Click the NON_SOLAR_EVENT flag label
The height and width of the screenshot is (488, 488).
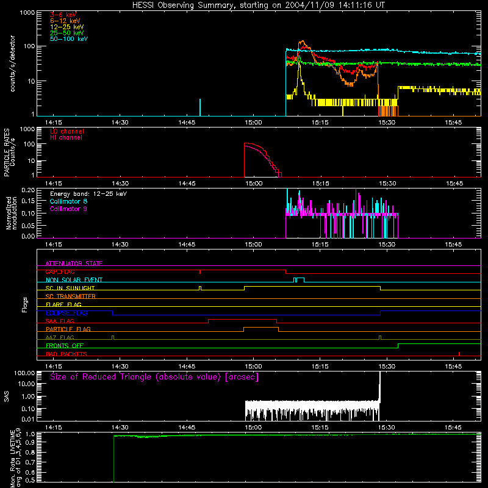[x=74, y=280]
